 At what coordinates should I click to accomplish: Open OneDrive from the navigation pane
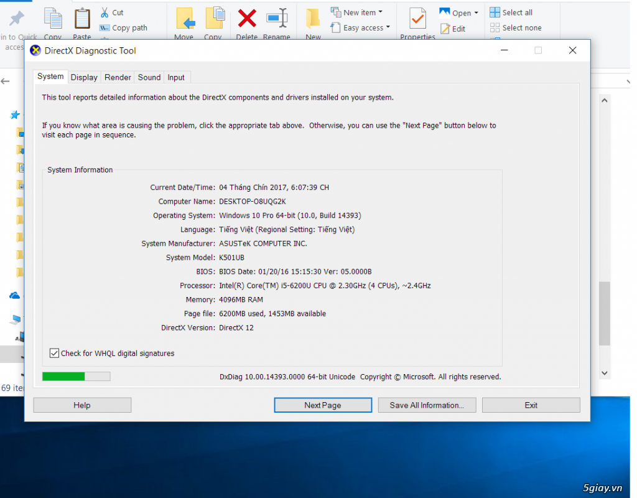15,295
